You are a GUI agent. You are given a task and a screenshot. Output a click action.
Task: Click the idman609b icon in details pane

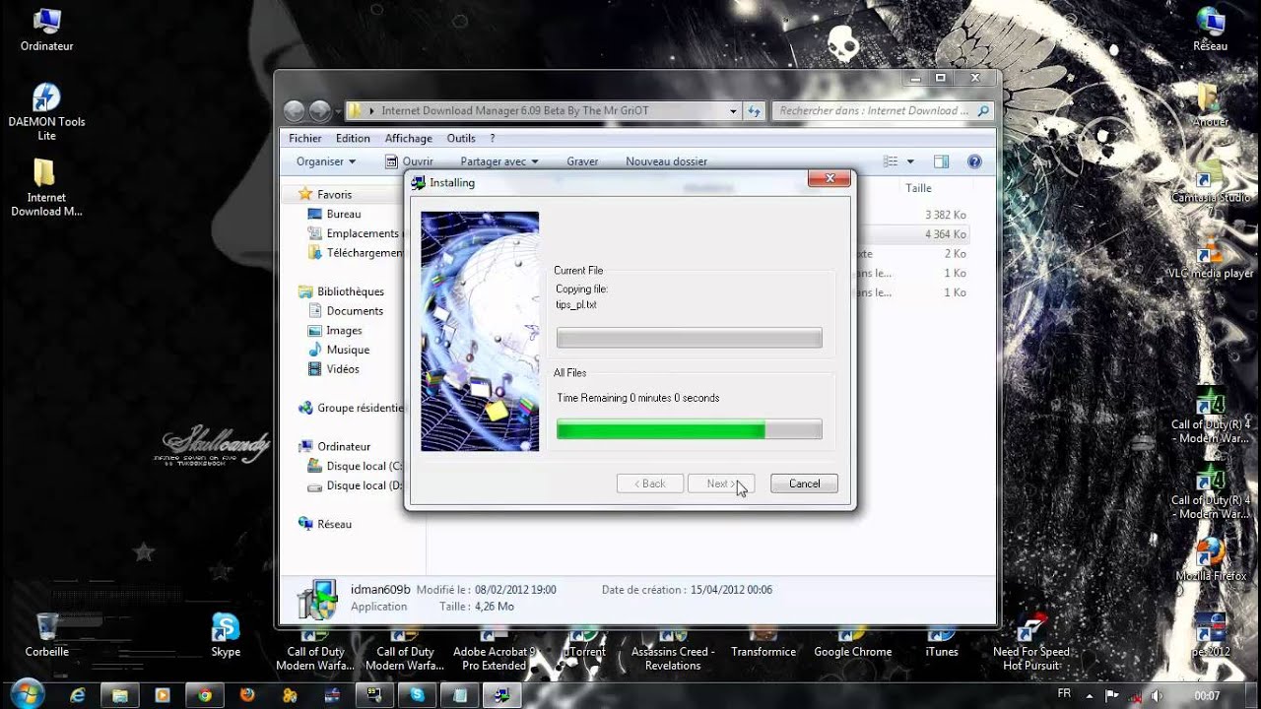point(317,598)
